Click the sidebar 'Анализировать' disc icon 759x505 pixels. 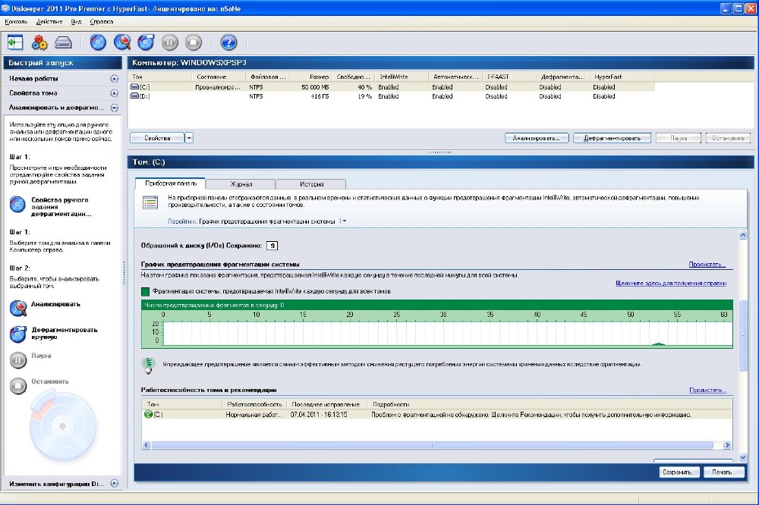point(18,308)
